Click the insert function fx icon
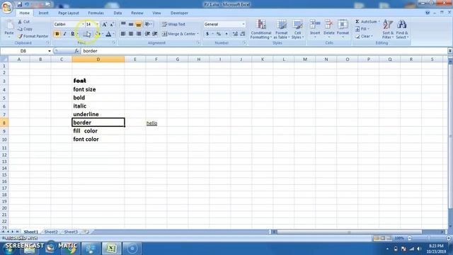 pyautogui.click(x=76, y=51)
